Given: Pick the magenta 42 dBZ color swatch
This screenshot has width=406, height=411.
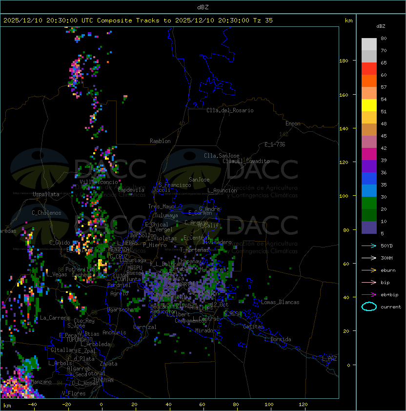Looking at the screenshot, I should [x=369, y=154].
